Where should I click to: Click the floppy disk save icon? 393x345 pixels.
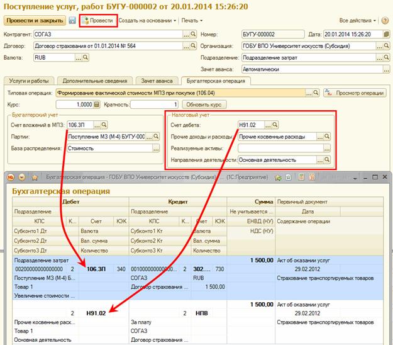(x=72, y=21)
